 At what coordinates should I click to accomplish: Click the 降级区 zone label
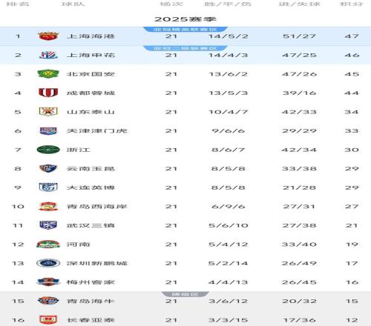pos(185,294)
